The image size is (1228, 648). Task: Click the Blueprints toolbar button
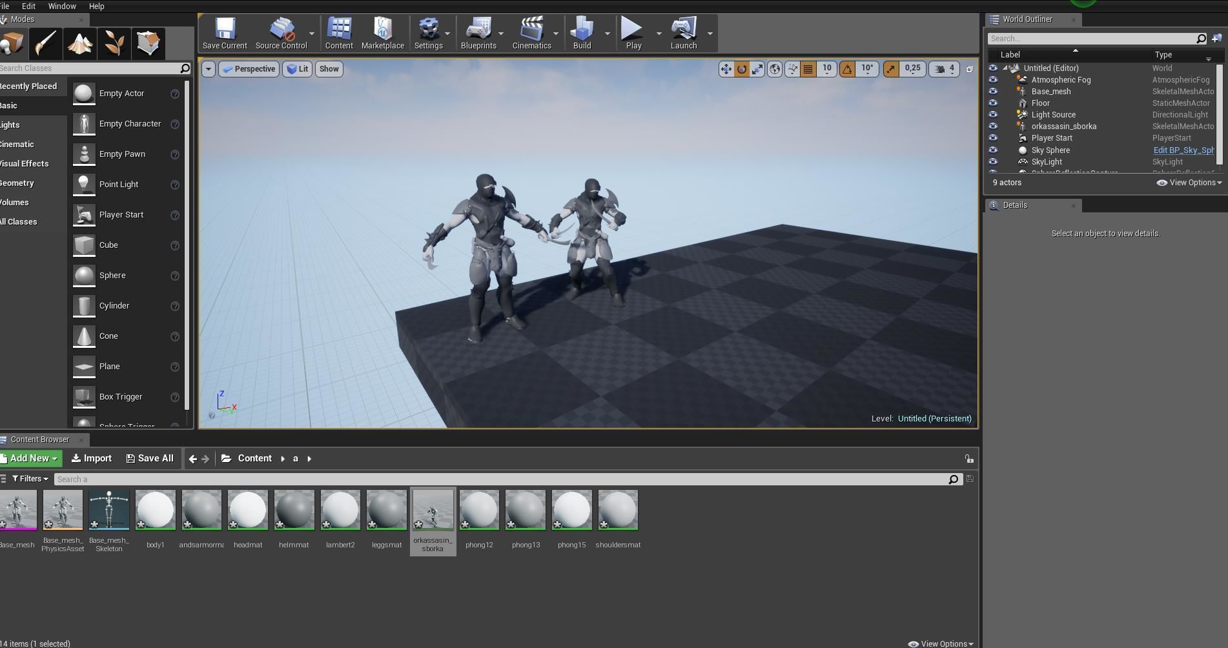tap(478, 34)
